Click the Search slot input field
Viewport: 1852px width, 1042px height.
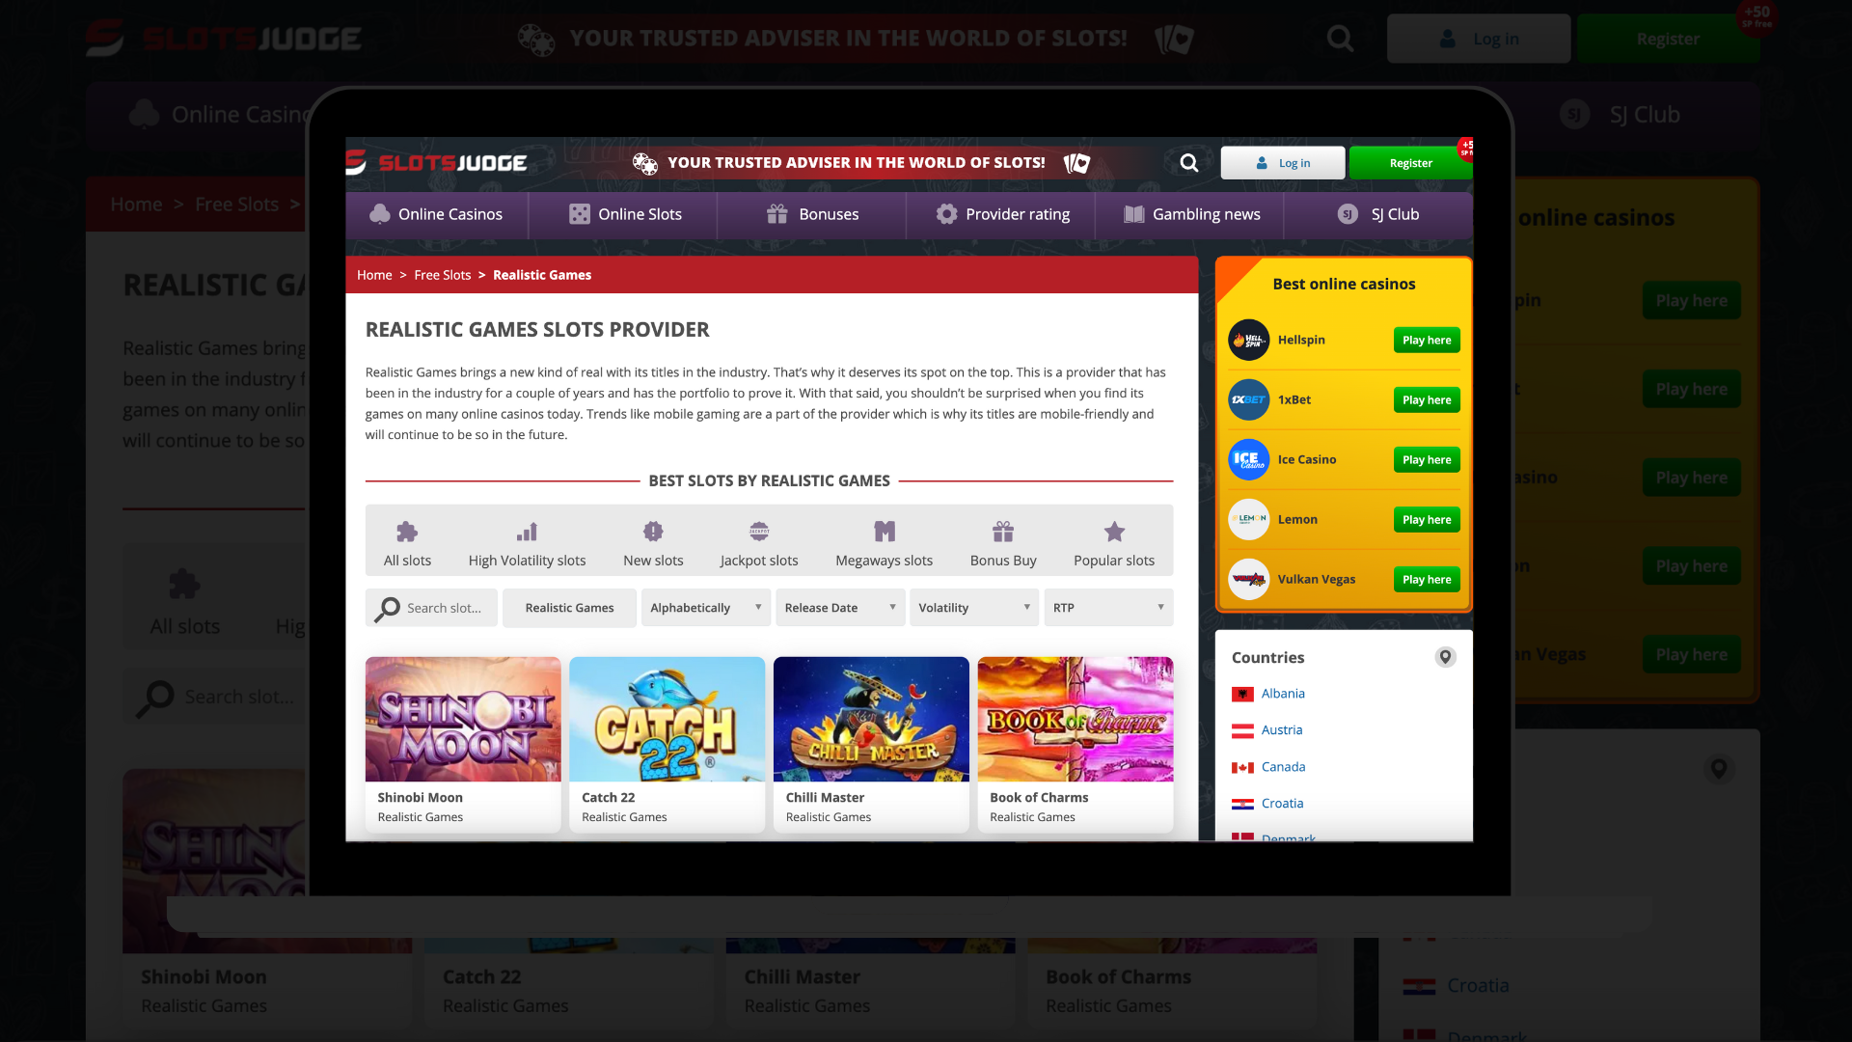coord(431,608)
